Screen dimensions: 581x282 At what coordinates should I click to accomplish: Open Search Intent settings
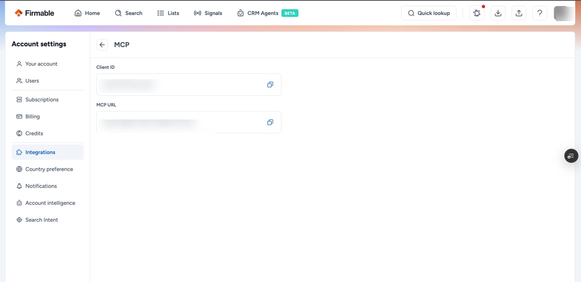(x=47, y=220)
